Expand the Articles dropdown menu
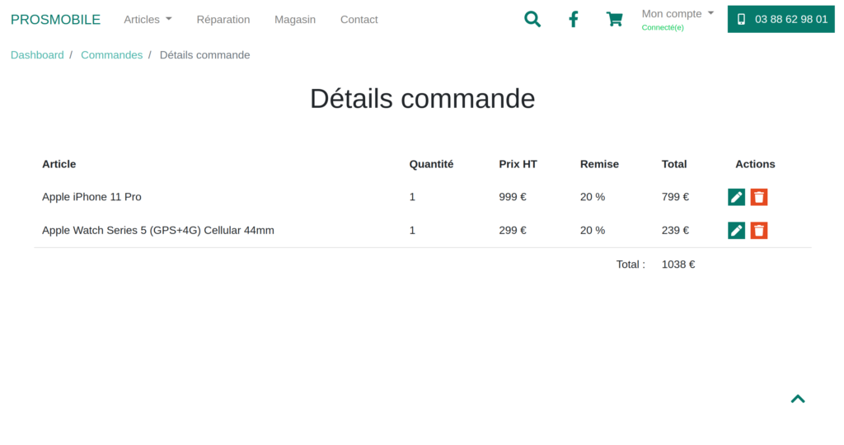This screenshot has width=844, height=445. 148,19
